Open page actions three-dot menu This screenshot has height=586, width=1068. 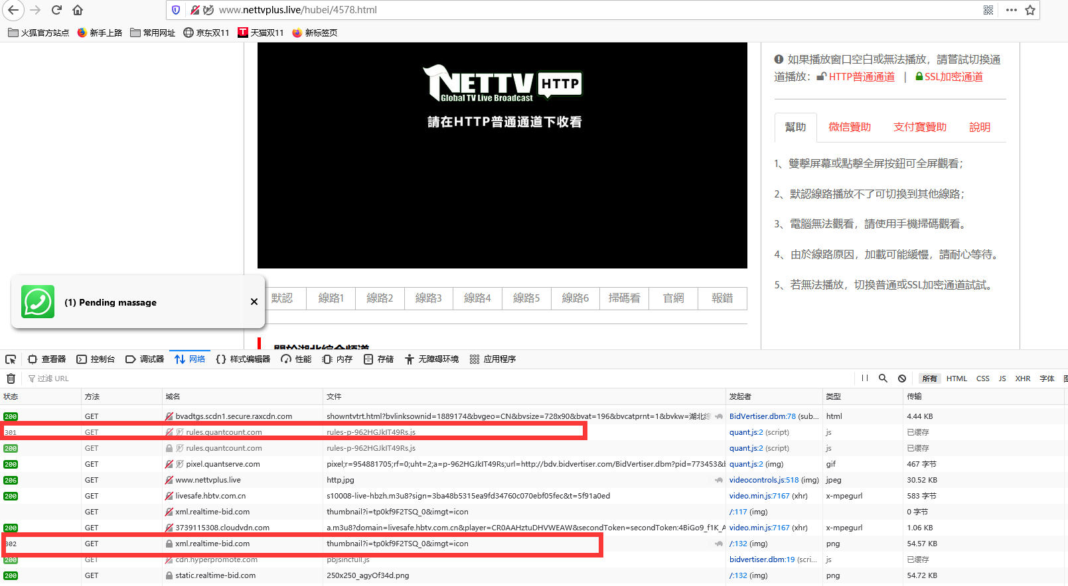tap(1011, 10)
